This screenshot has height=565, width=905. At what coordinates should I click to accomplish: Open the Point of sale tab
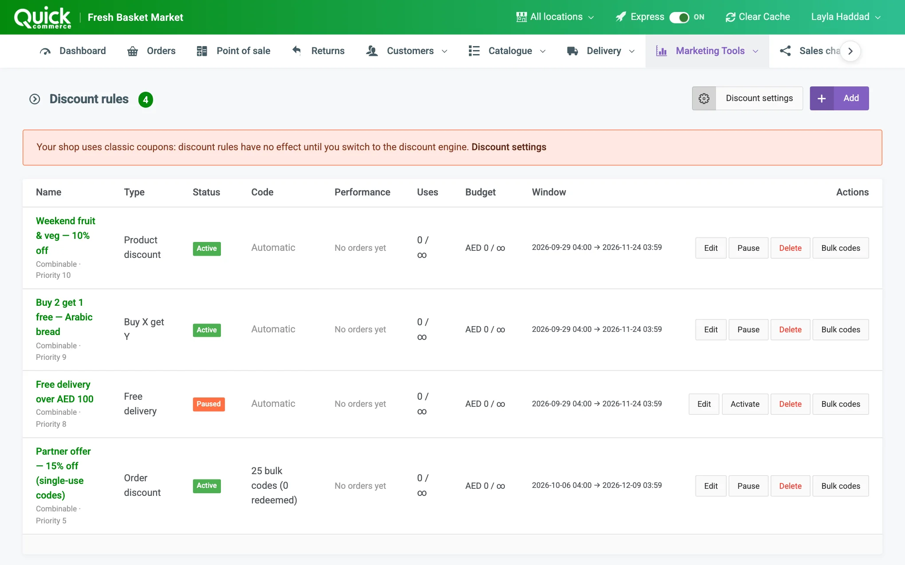[233, 51]
